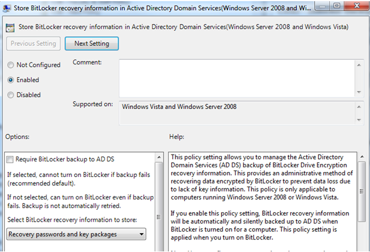Screen dimensions: 370x252
Task: Click the policy setting icon beside the title
Action: pos(10,27)
